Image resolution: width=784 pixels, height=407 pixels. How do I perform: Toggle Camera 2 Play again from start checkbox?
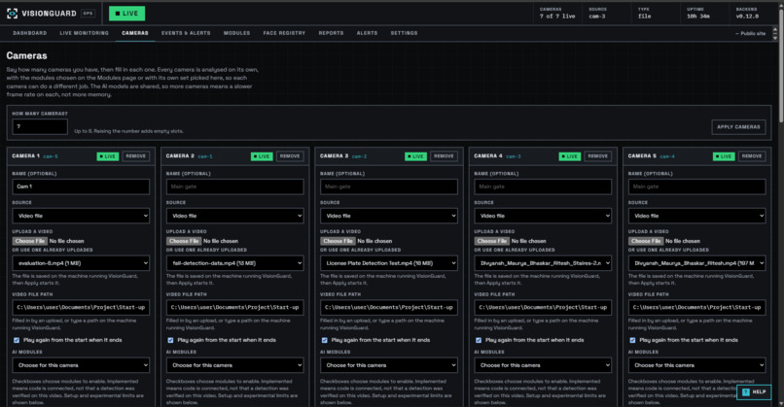point(170,340)
